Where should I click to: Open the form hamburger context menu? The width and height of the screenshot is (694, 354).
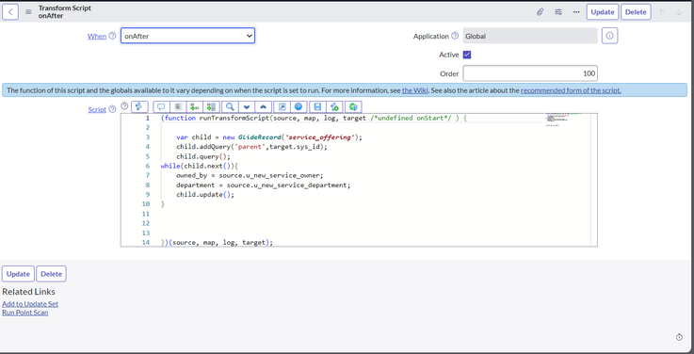coord(28,12)
